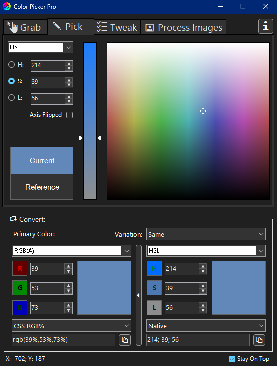Click the B value field showing 73

pos(47,308)
